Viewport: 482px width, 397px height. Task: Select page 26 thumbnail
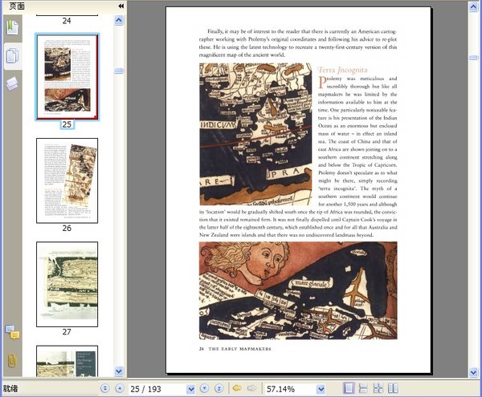[x=67, y=180]
